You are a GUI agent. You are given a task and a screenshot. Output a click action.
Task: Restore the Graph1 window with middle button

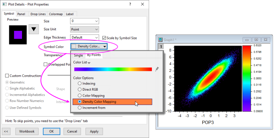256,40
